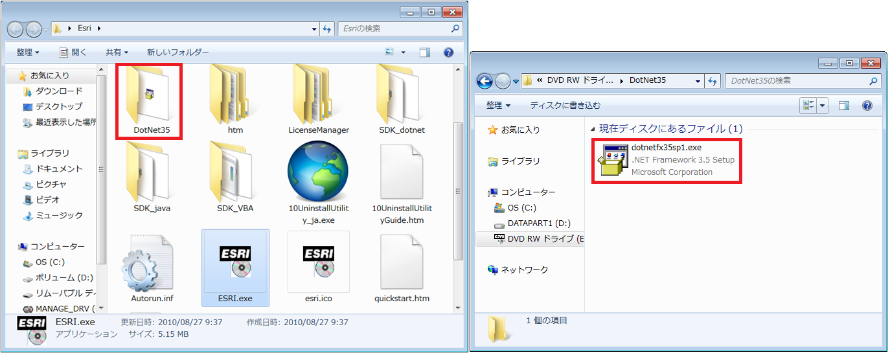Change view icon in DotNet35 window toolbar

coord(808,105)
